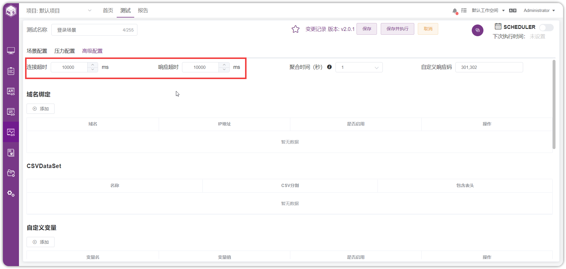This screenshot has height=269, width=566.
Task: Select the 测试 menu item
Action: [x=125, y=11]
